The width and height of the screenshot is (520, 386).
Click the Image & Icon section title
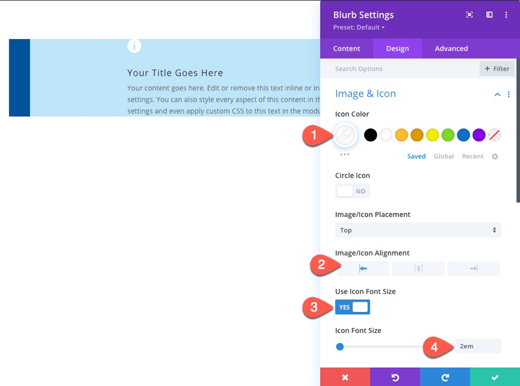(365, 93)
